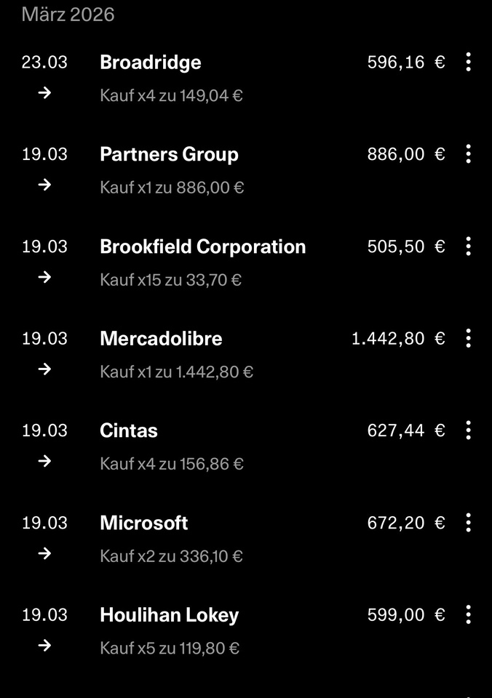Open the three-dot menu for Mercadolibre
This screenshot has height=698, width=492.
pos(468,338)
